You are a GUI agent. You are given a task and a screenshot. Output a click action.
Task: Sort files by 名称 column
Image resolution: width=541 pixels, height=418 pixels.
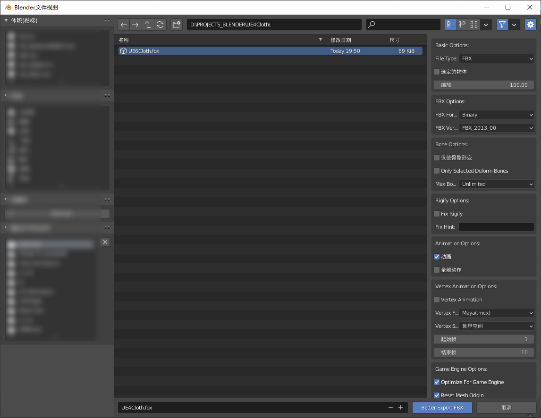[x=124, y=40]
